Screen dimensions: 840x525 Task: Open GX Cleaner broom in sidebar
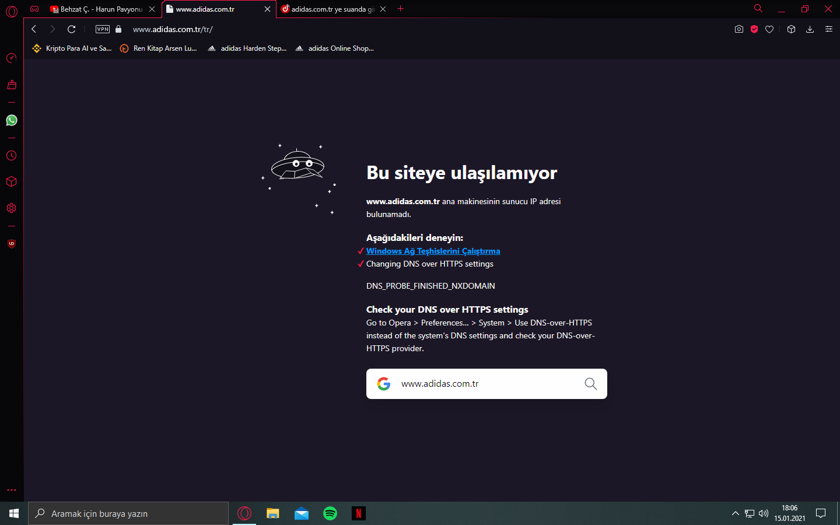12,85
